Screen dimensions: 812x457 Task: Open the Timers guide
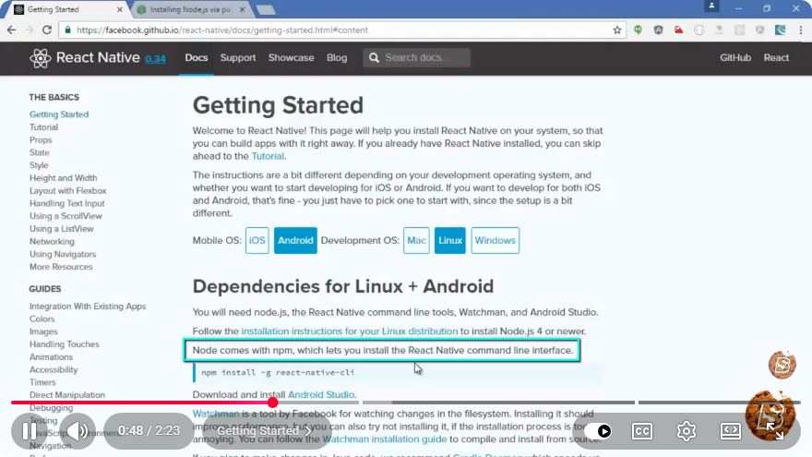(42, 382)
